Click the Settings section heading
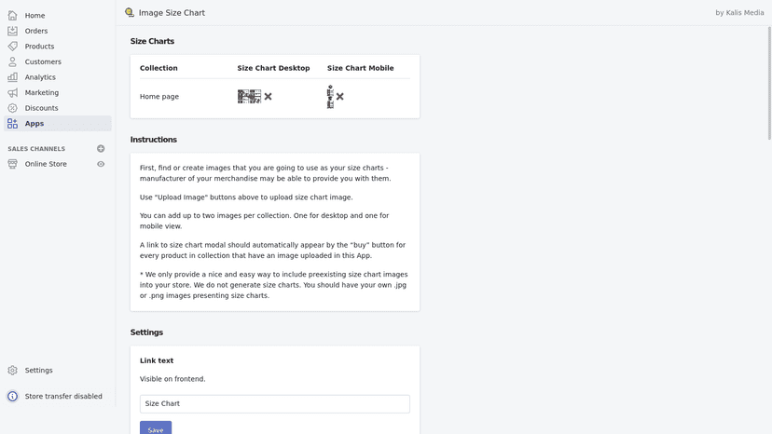 coord(146,332)
